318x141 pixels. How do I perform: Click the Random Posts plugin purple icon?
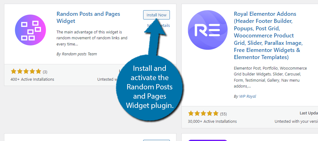point(30,30)
